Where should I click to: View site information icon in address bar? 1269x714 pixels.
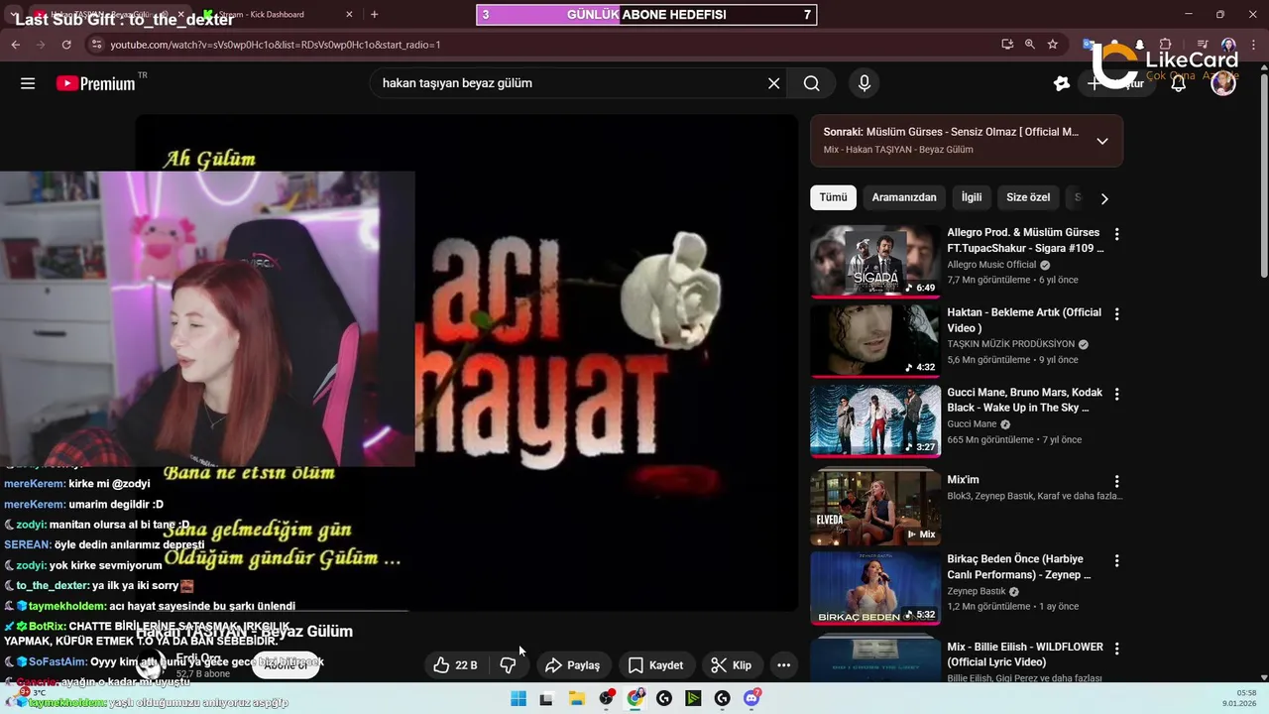click(x=96, y=45)
